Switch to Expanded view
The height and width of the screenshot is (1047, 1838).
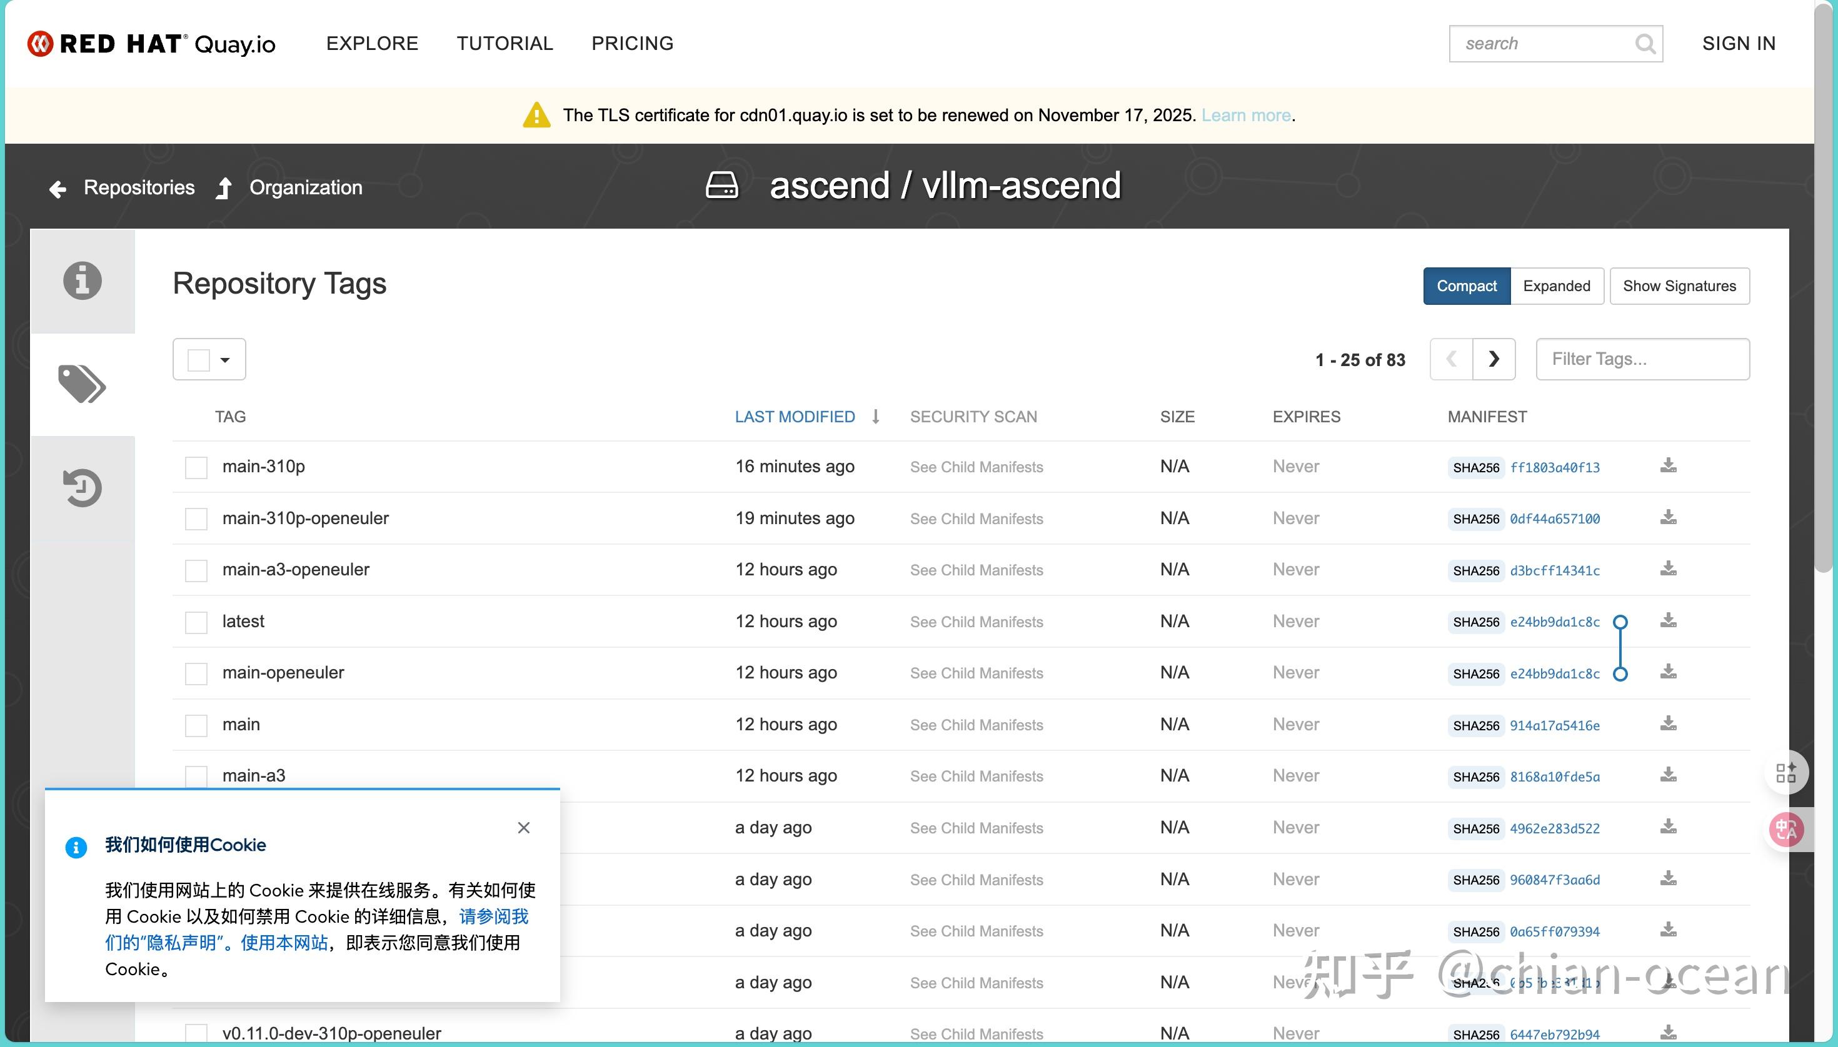[1555, 285]
